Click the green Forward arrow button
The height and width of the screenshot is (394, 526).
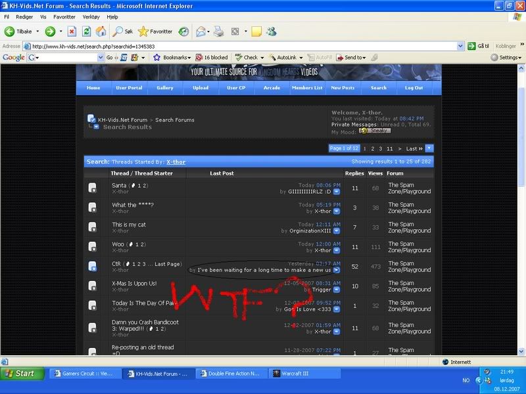pos(50,32)
